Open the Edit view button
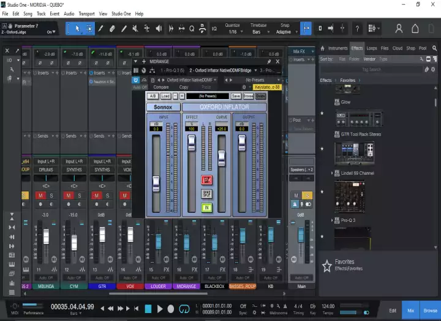The image size is (441, 321). (393, 311)
